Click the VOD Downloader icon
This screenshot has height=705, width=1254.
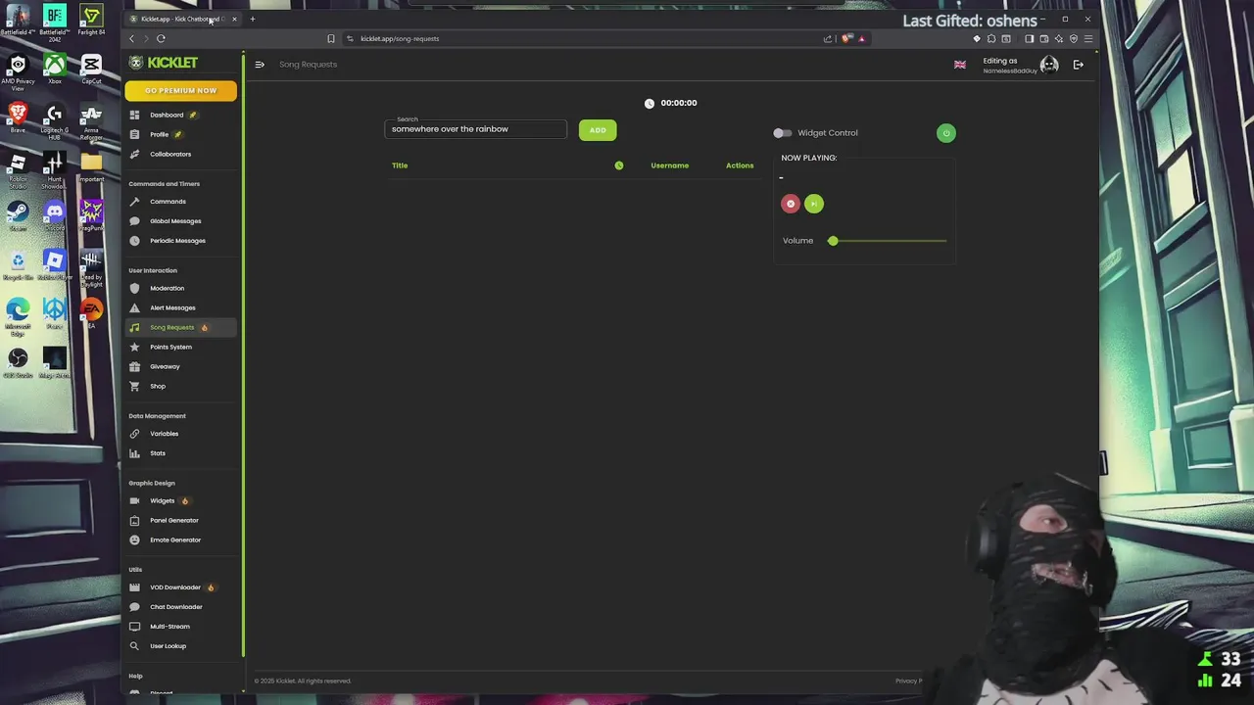135,587
